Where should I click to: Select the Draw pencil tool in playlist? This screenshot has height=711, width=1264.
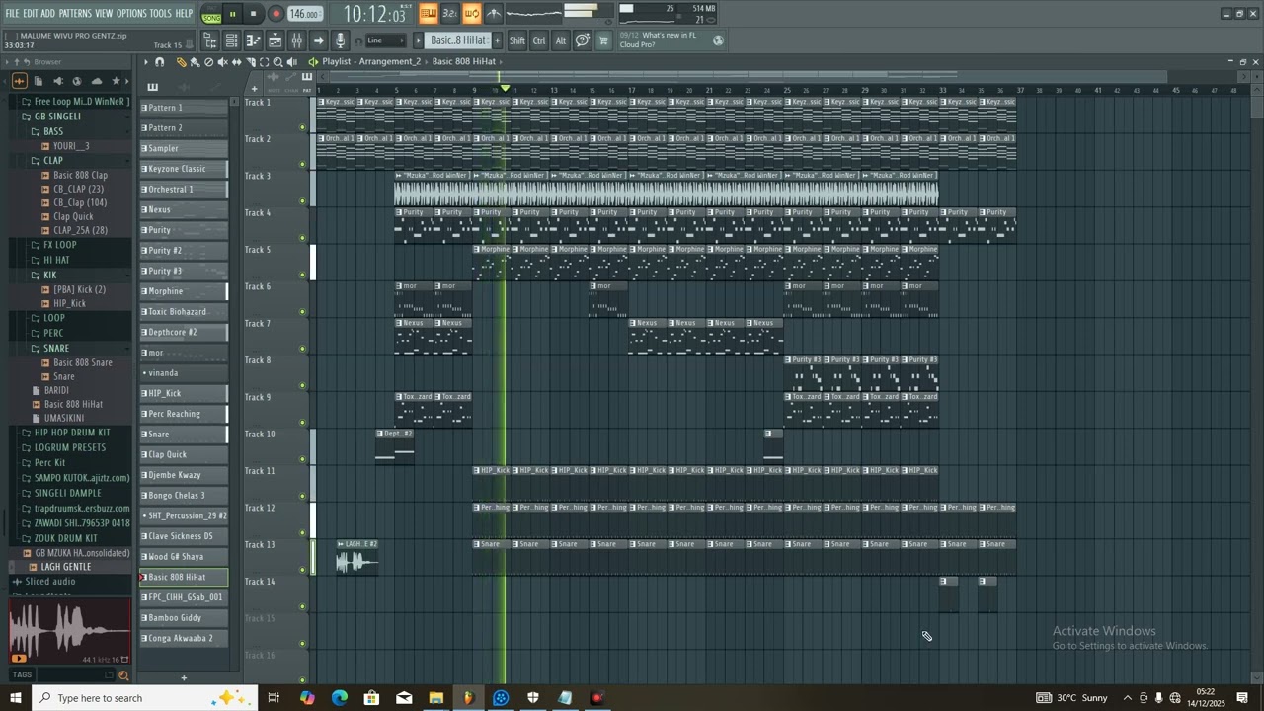[x=182, y=62]
